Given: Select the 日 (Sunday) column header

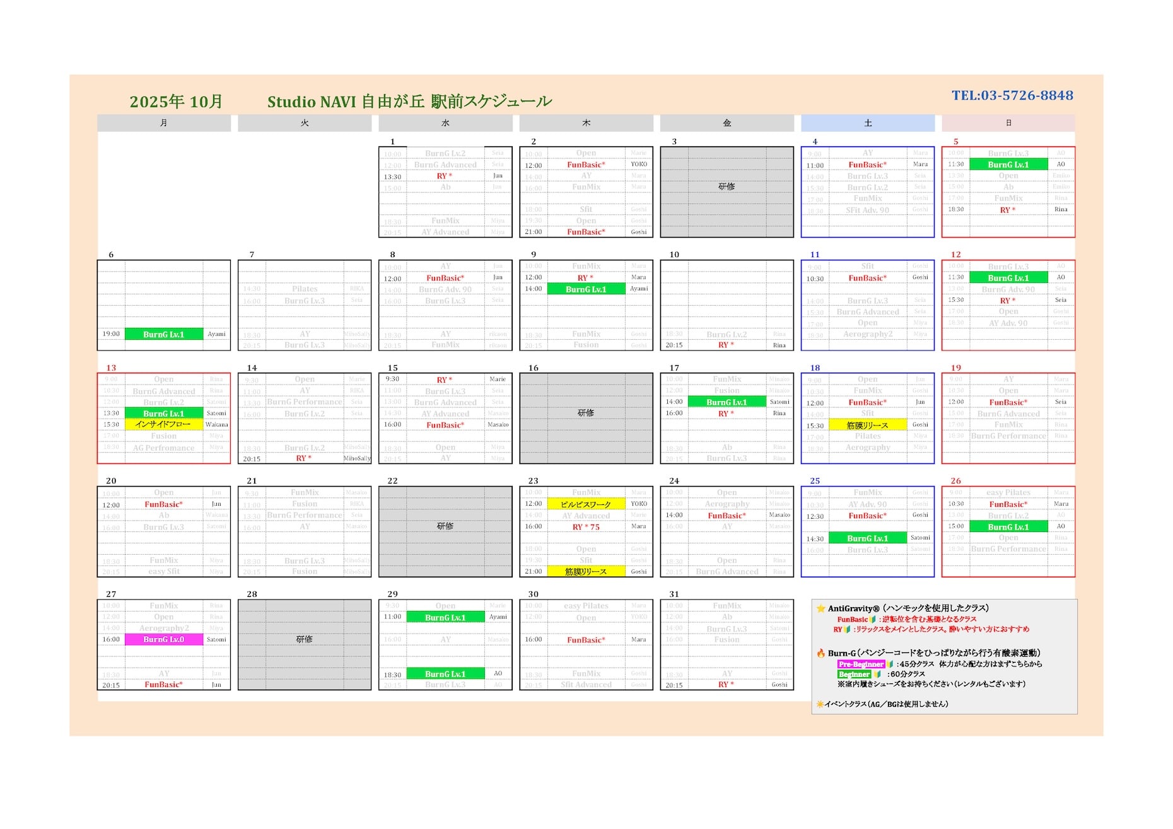Looking at the screenshot, I should tap(1008, 124).
